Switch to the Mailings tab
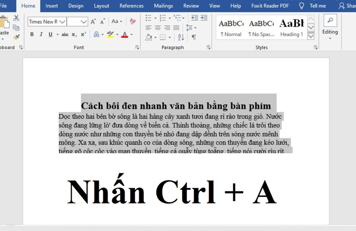This screenshot has height=231, width=356. point(163,6)
